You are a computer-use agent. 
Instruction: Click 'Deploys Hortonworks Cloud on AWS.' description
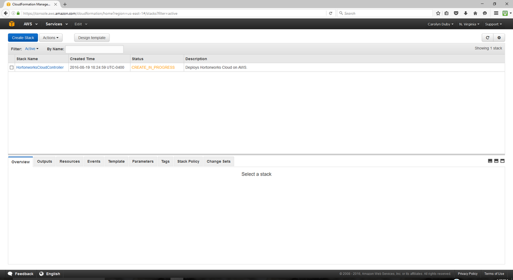point(216,67)
